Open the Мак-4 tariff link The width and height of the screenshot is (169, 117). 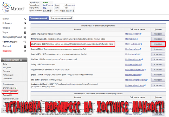(x=45, y=5)
